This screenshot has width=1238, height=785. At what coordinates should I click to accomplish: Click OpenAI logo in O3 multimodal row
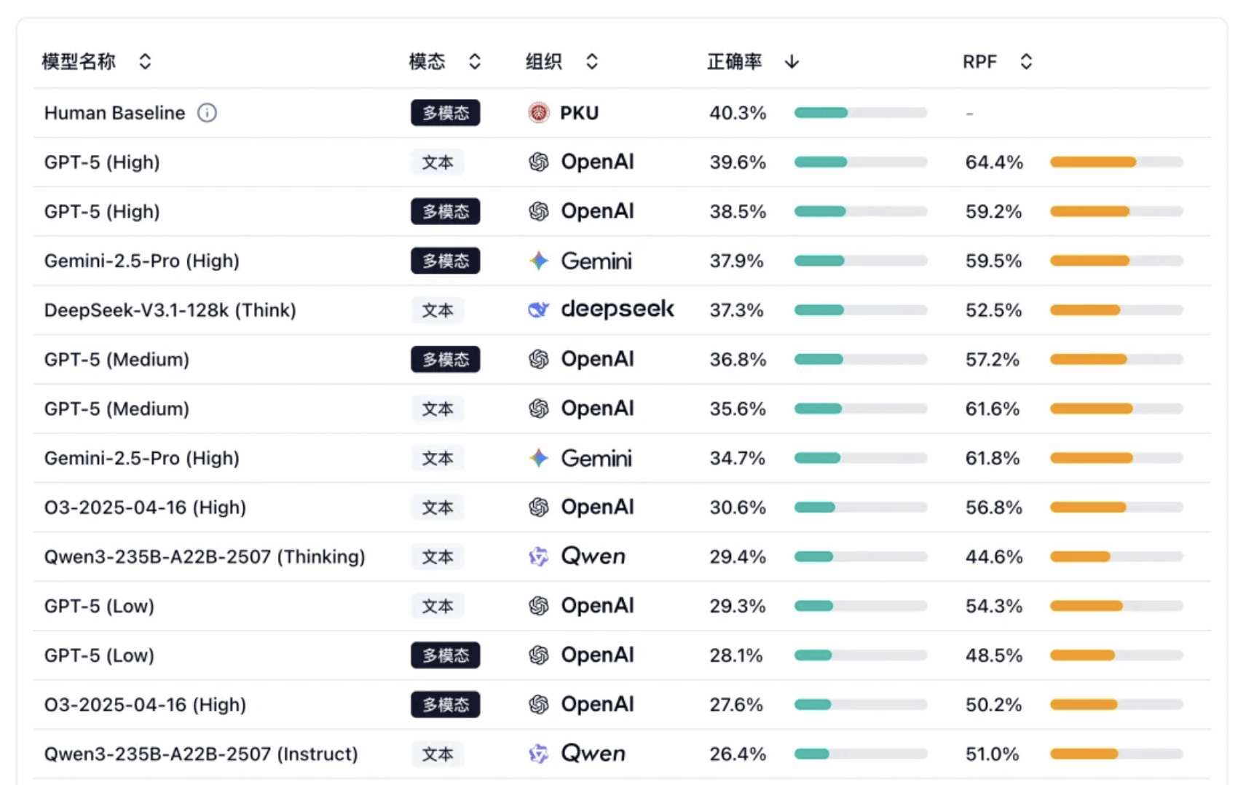539,705
